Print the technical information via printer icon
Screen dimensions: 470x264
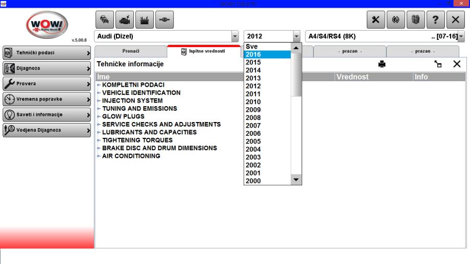pyautogui.click(x=382, y=64)
